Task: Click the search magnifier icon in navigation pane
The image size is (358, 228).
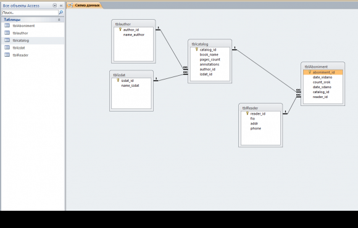Action: tap(61, 12)
